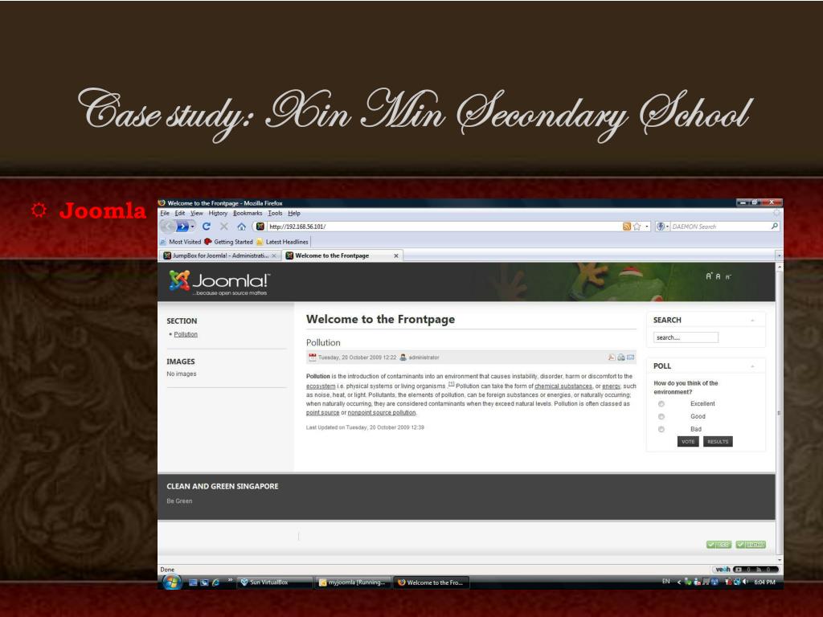Follow the point source link

pyautogui.click(x=323, y=413)
